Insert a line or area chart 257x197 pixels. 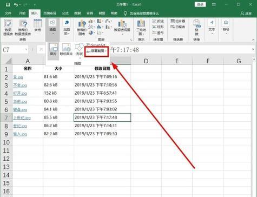[91, 27]
